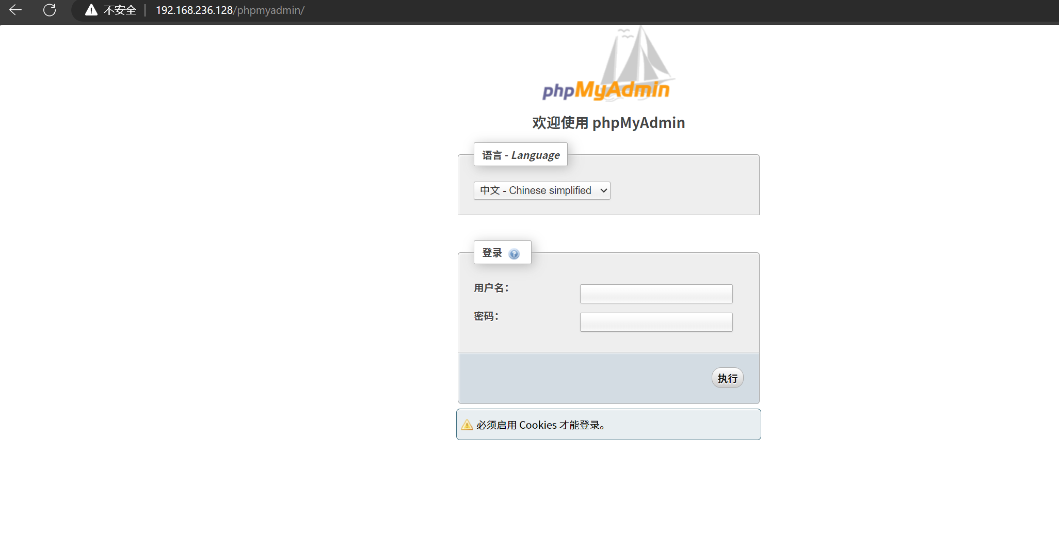Select the URL in the address bar
Image resolution: width=1059 pixels, height=550 pixels.
pyautogui.click(x=230, y=10)
